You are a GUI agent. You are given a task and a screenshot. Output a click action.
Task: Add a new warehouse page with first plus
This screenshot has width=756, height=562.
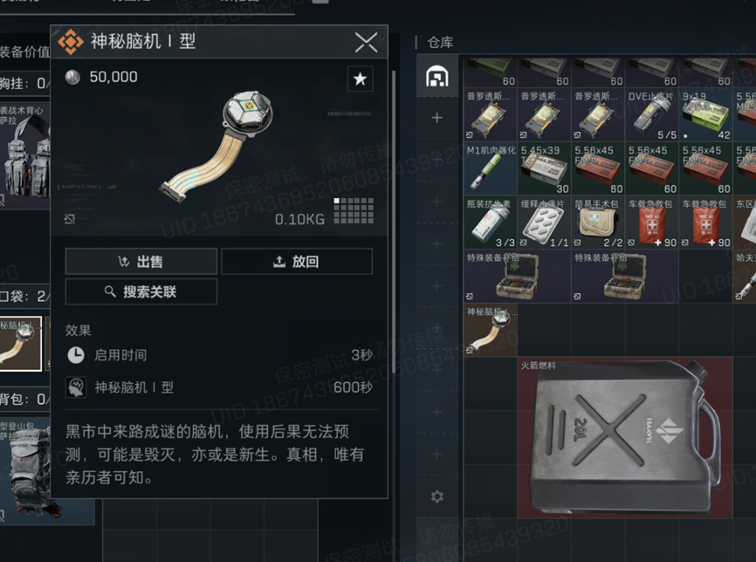click(436, 118)
